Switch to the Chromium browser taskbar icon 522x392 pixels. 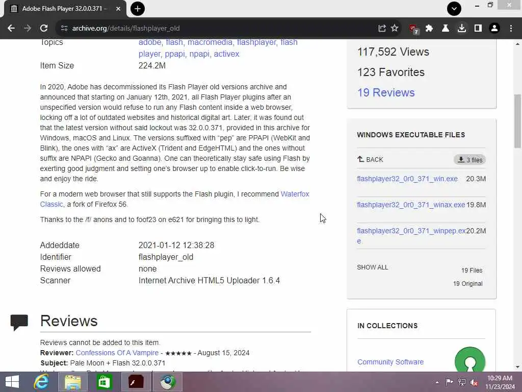pyautogui.click(x=168, y=382)
